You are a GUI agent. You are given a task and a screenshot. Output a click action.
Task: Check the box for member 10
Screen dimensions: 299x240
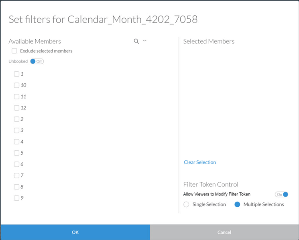tap(16, 85)
